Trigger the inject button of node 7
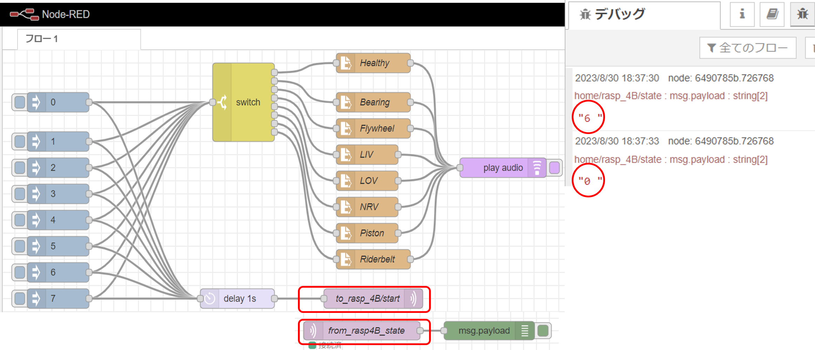815x350 pixels. 20,299
